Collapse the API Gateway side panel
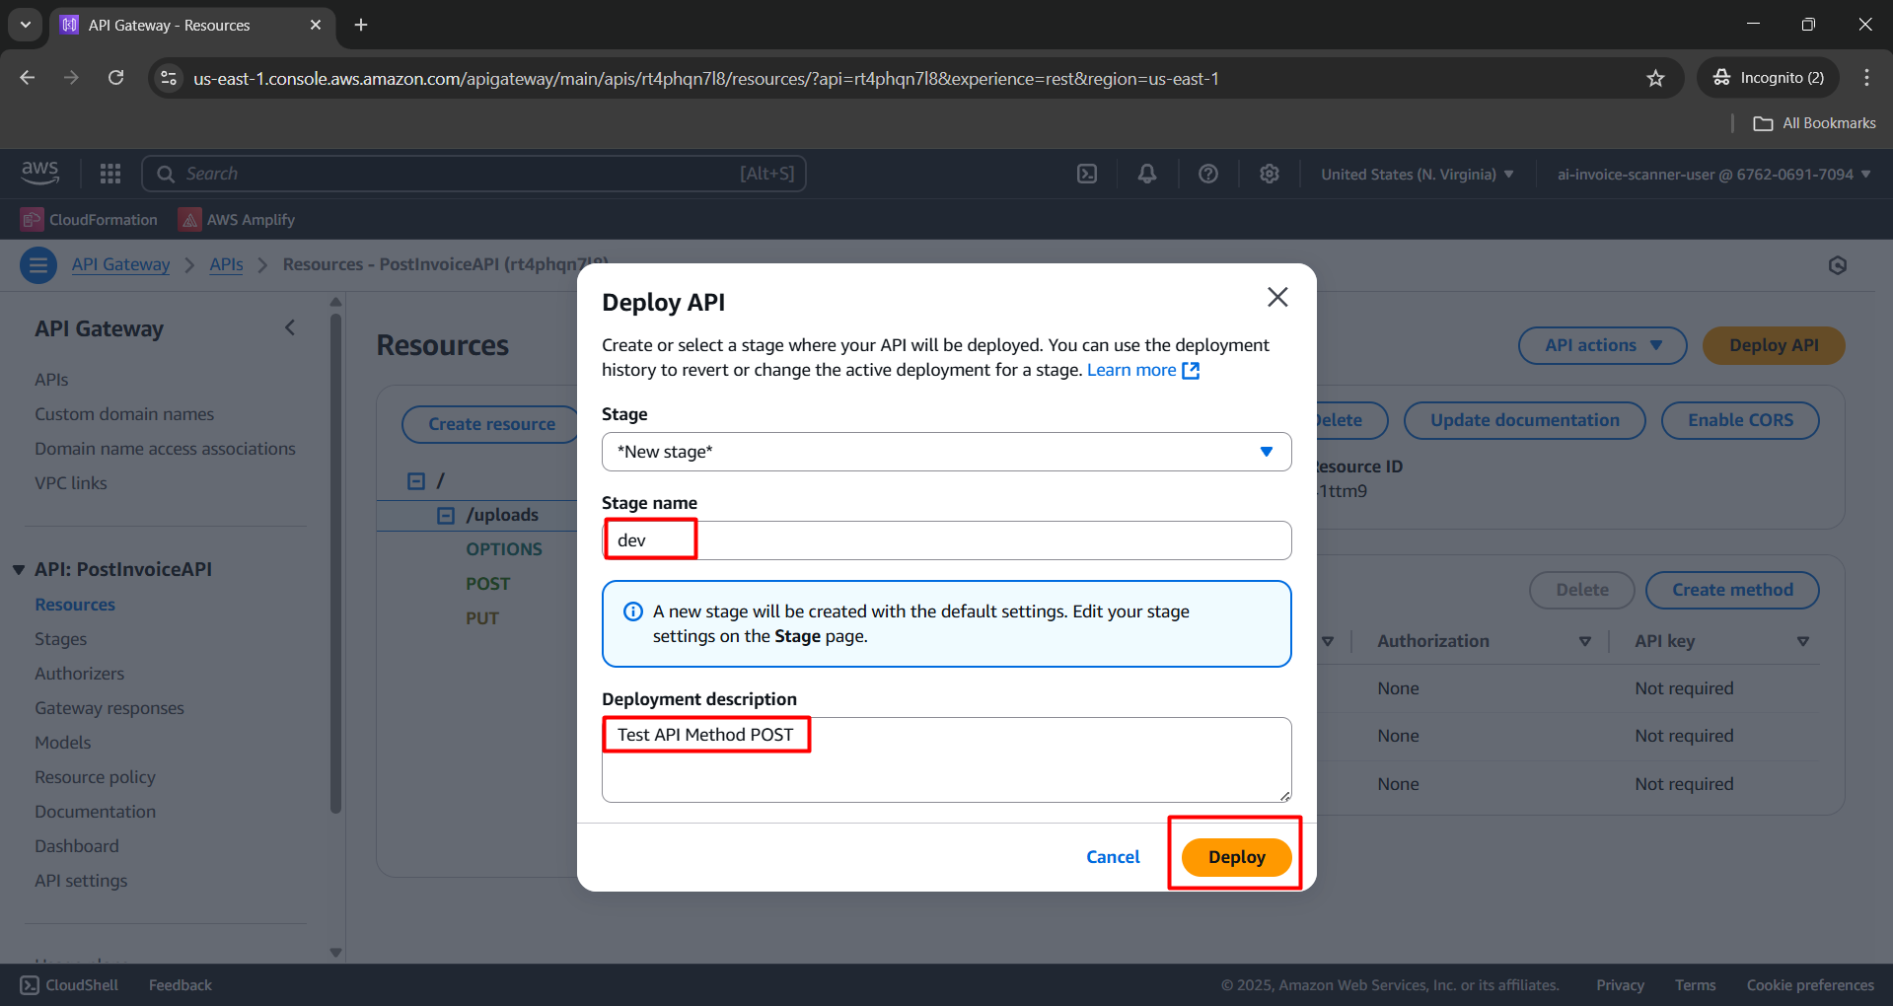Screen dimensions: 1893x1006 pos(290,328)
